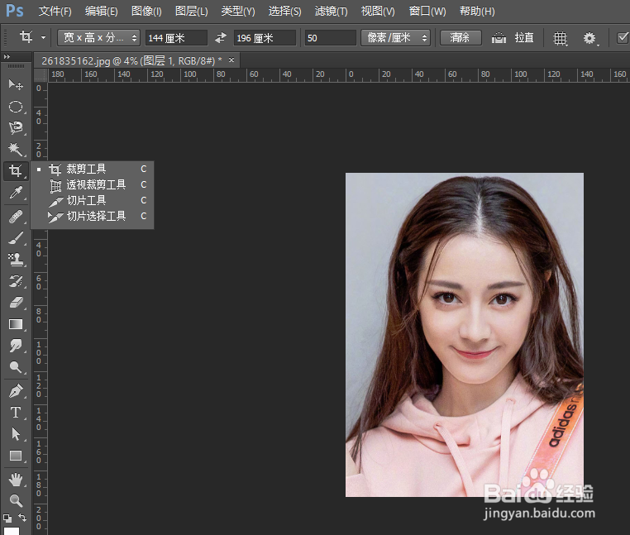
Task: Select the Rectangle shape tool
Action: coord(16,456)
